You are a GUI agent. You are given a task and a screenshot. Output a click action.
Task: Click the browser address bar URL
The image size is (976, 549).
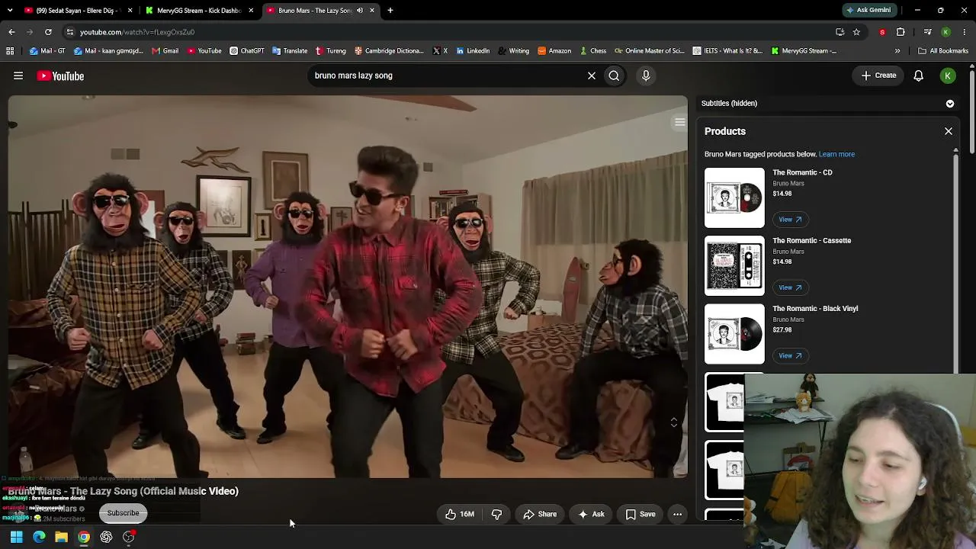coord(137,32)
